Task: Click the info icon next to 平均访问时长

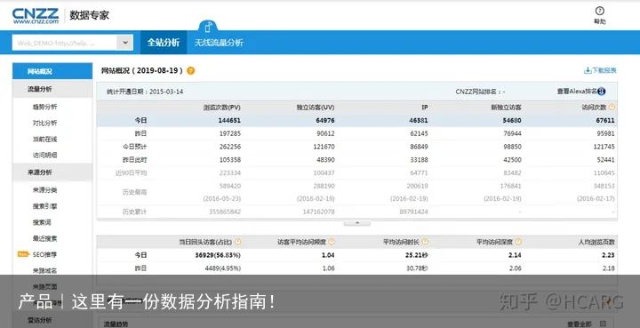Action: click(x=425, y=242)
